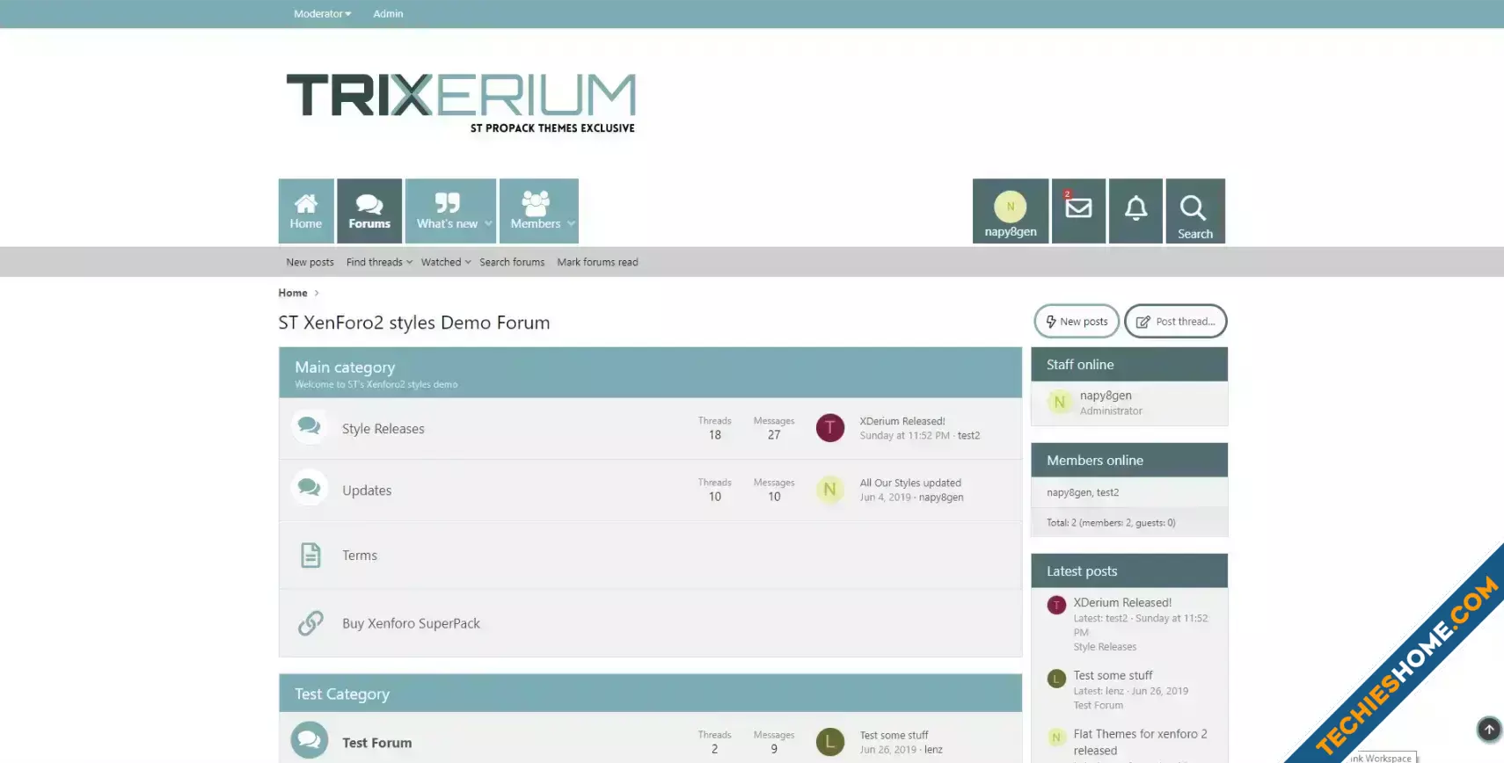Go to Home breadcrumb
Screen dimensions: 1504x763
(293, 293)
